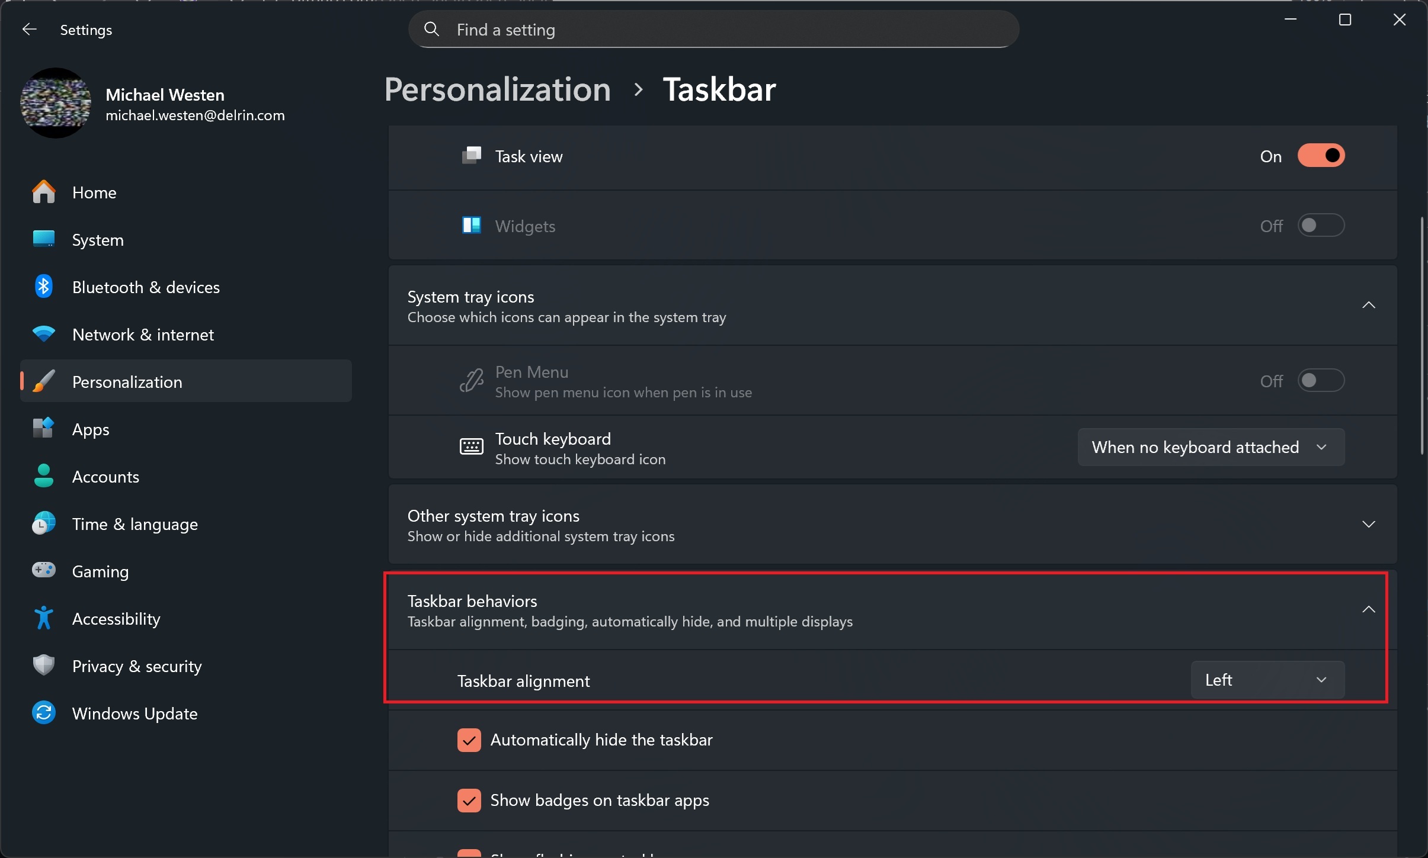This screenshot has height=858, width=1428.
Task: Go to Time & language settings
Action: pos(135,524)
